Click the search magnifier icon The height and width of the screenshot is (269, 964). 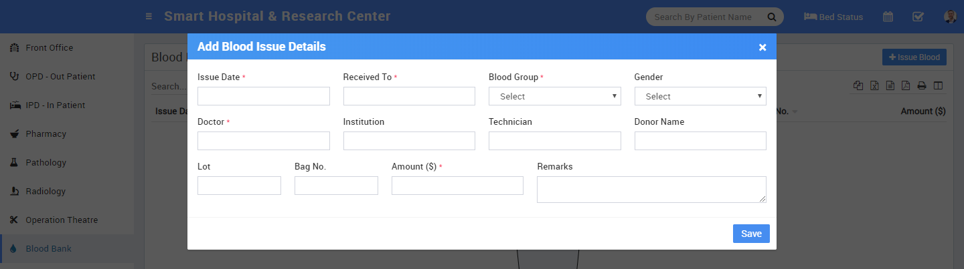coord(771,17)
